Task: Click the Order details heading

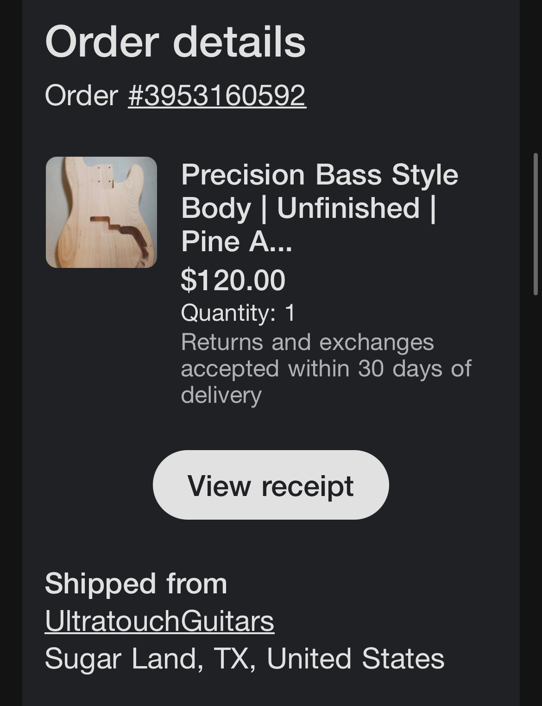Action: coord(175,42)
